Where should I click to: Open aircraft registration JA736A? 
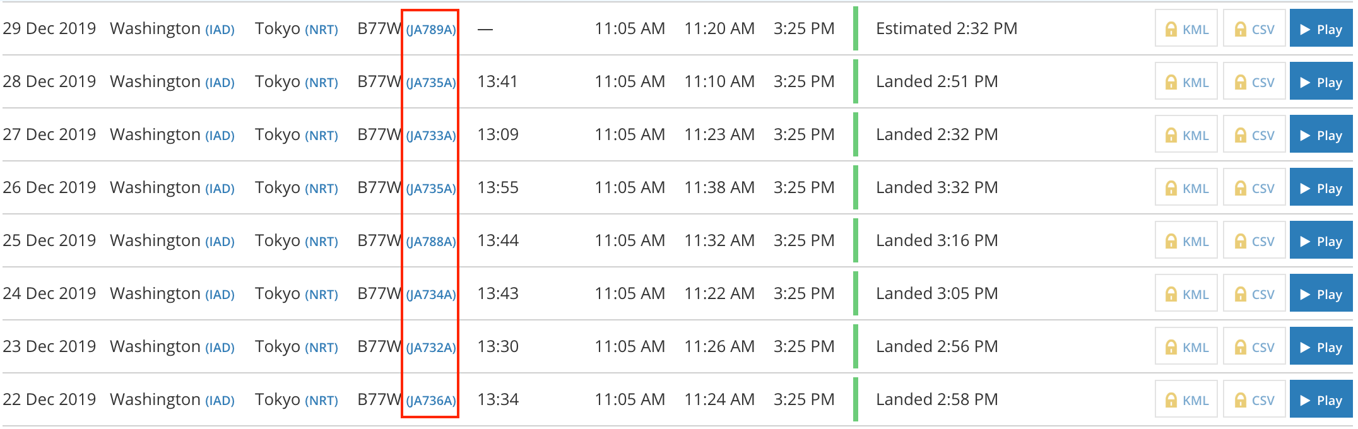tap(431, 401)
